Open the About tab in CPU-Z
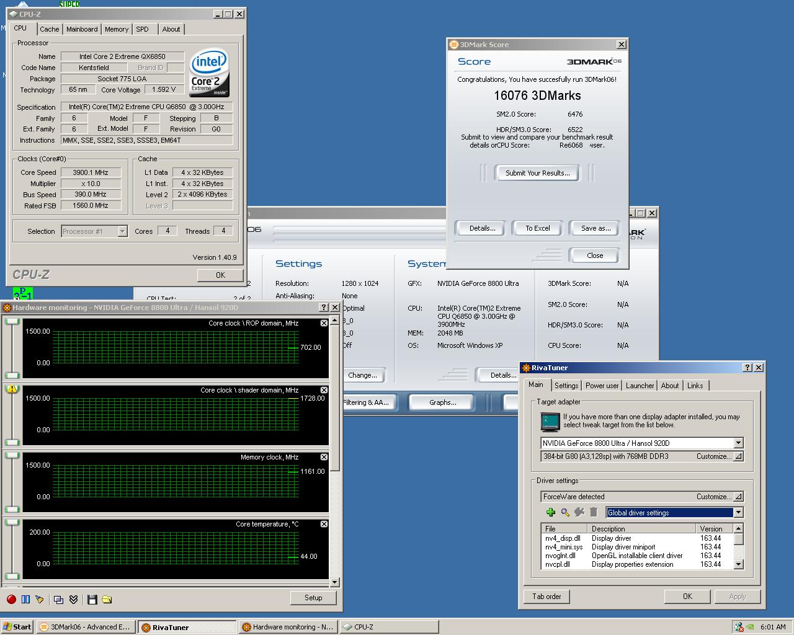The image size is (794, 635). pos(171,29)
